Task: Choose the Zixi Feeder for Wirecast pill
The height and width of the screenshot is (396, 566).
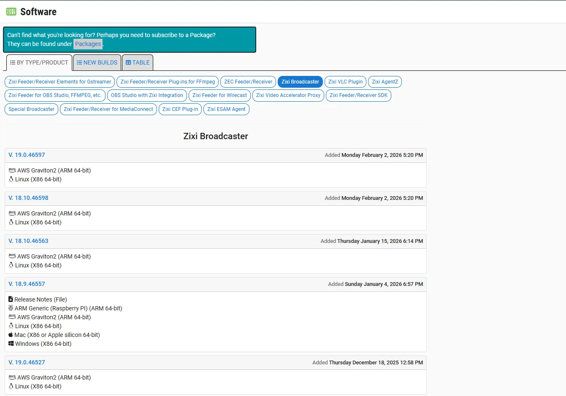Action: (219, 95)
